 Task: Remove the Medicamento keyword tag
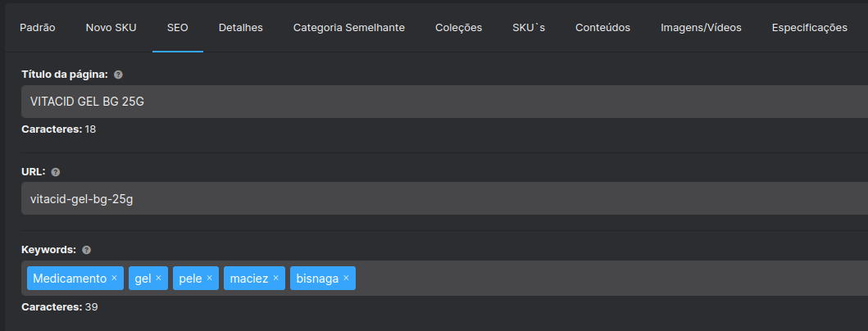tap(114, 278)
